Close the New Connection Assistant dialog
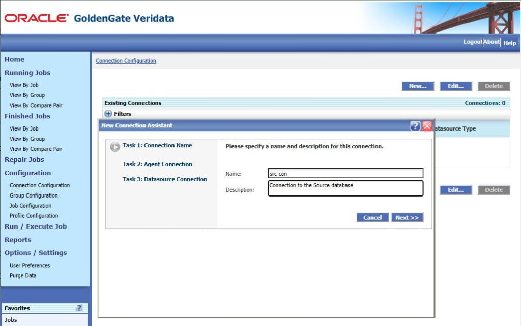521x326 pixels. pyautogui.click(x=427, y=125)
